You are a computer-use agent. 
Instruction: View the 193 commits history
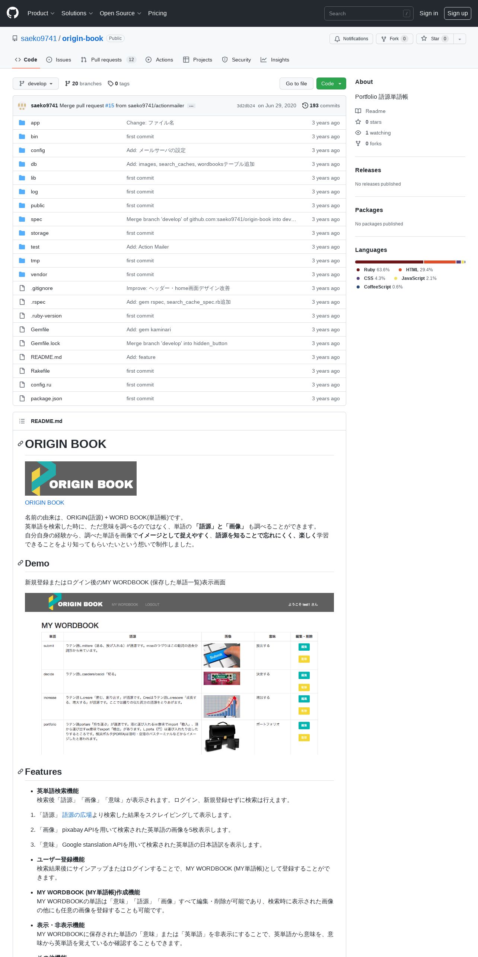321,105
